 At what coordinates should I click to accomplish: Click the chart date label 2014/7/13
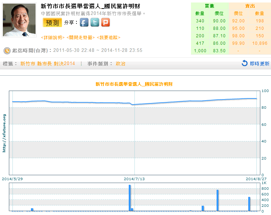click(134, 179)
